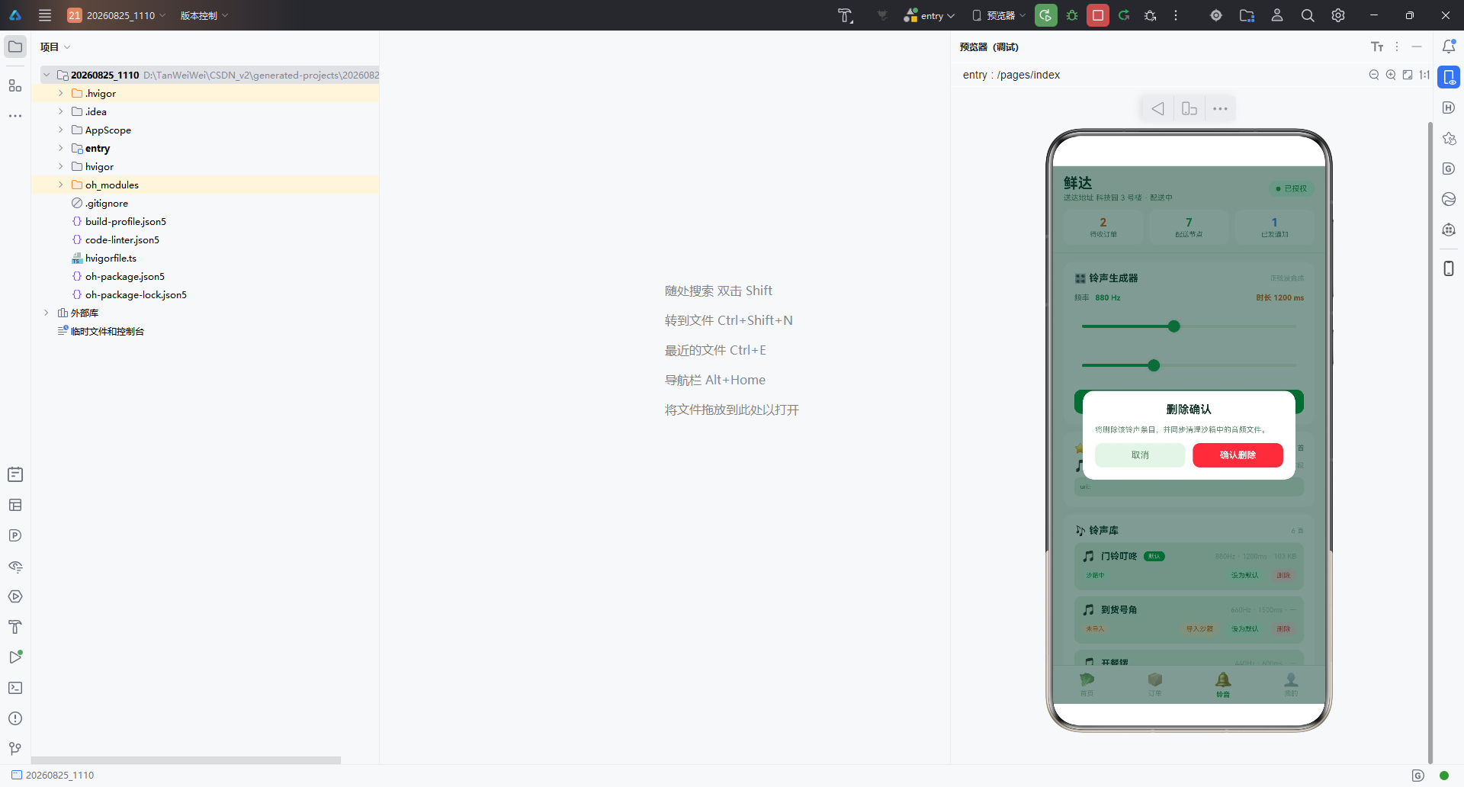Open the attach debugger icon

(x=1151, y=15)
